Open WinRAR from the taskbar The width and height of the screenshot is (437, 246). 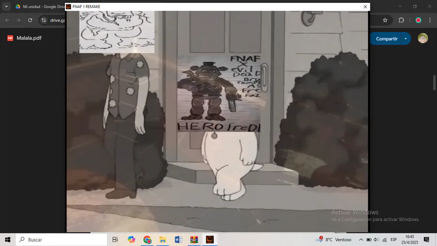(x=194, y=240)
